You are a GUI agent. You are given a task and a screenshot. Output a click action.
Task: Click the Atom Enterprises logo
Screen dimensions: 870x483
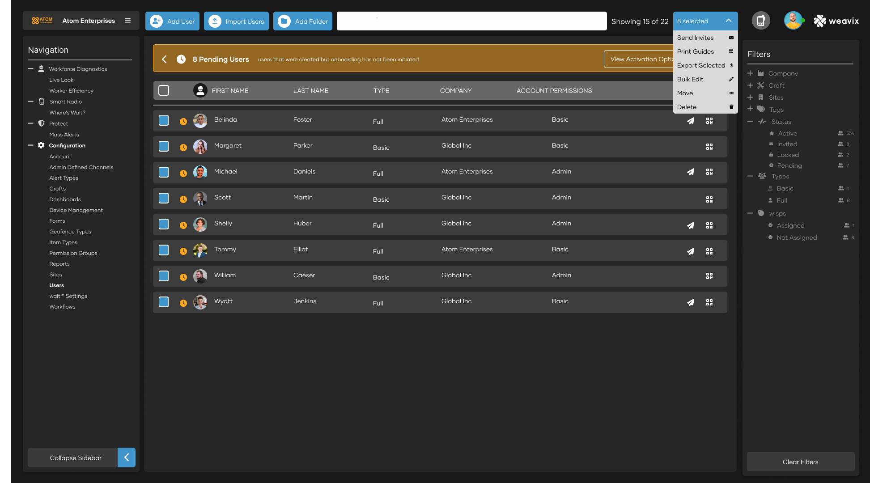[x=42, y=21]
